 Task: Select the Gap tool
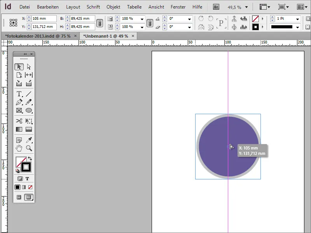click(29, 75)
